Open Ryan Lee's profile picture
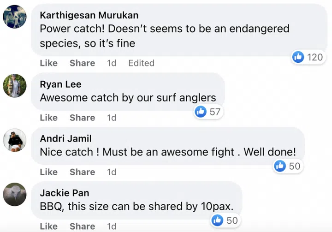The image size is (332, 232). pos(14,85)
